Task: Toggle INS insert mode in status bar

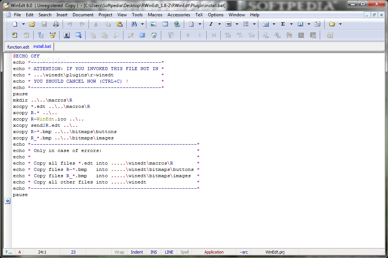Action: pos(154,252)
